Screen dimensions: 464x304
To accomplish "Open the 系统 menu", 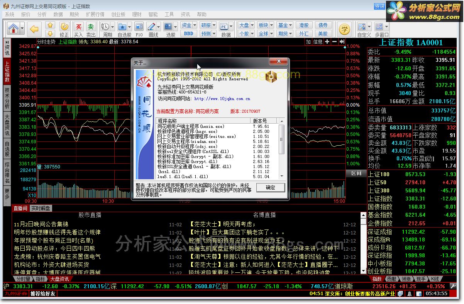I will pyautogui.click(x=10, y=14).
